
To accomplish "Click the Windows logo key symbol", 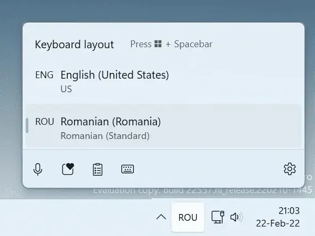I will click(x=158, y=44).
